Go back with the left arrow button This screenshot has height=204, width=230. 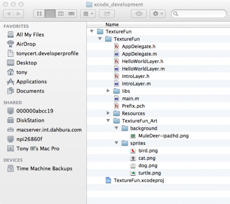pyautogui.click(x=9, y=14)
